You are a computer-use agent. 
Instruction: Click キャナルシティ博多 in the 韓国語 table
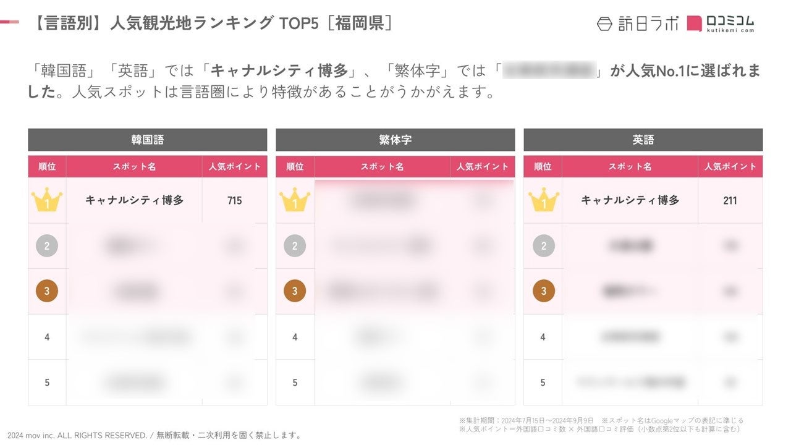134,200
